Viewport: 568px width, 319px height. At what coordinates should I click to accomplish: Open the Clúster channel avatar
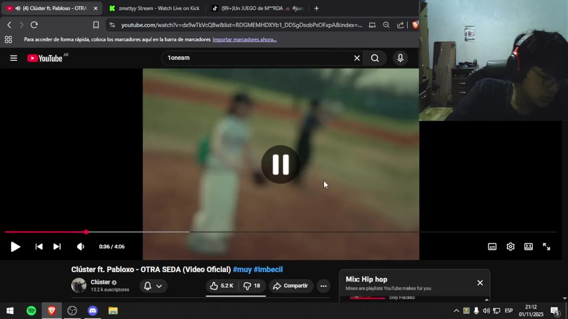pos(79,285)
